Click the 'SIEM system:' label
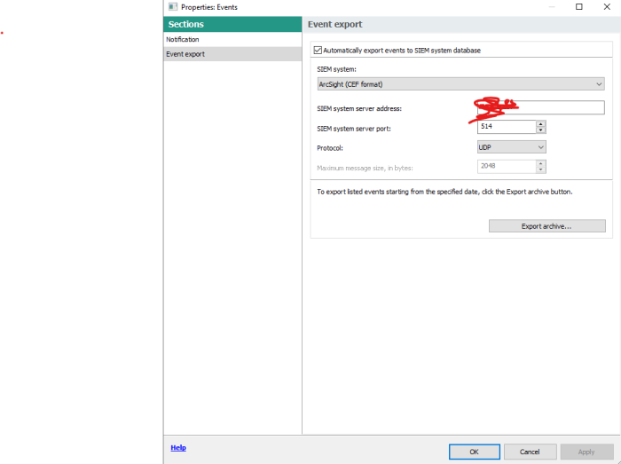Screen dimensions: 621x464 coord(336,69)
